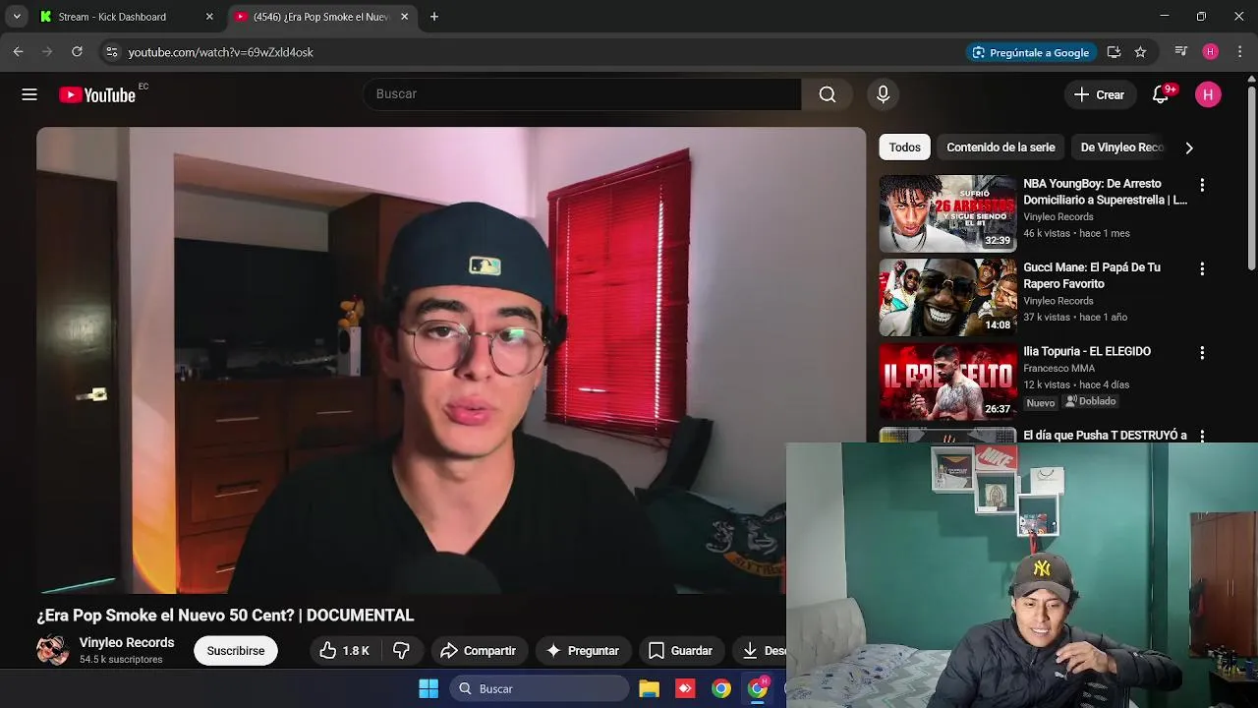This screenshot has width=1258, height=708.
Task: Click the video player to pause
Action: pyautogui.click(x=450, y=360)
